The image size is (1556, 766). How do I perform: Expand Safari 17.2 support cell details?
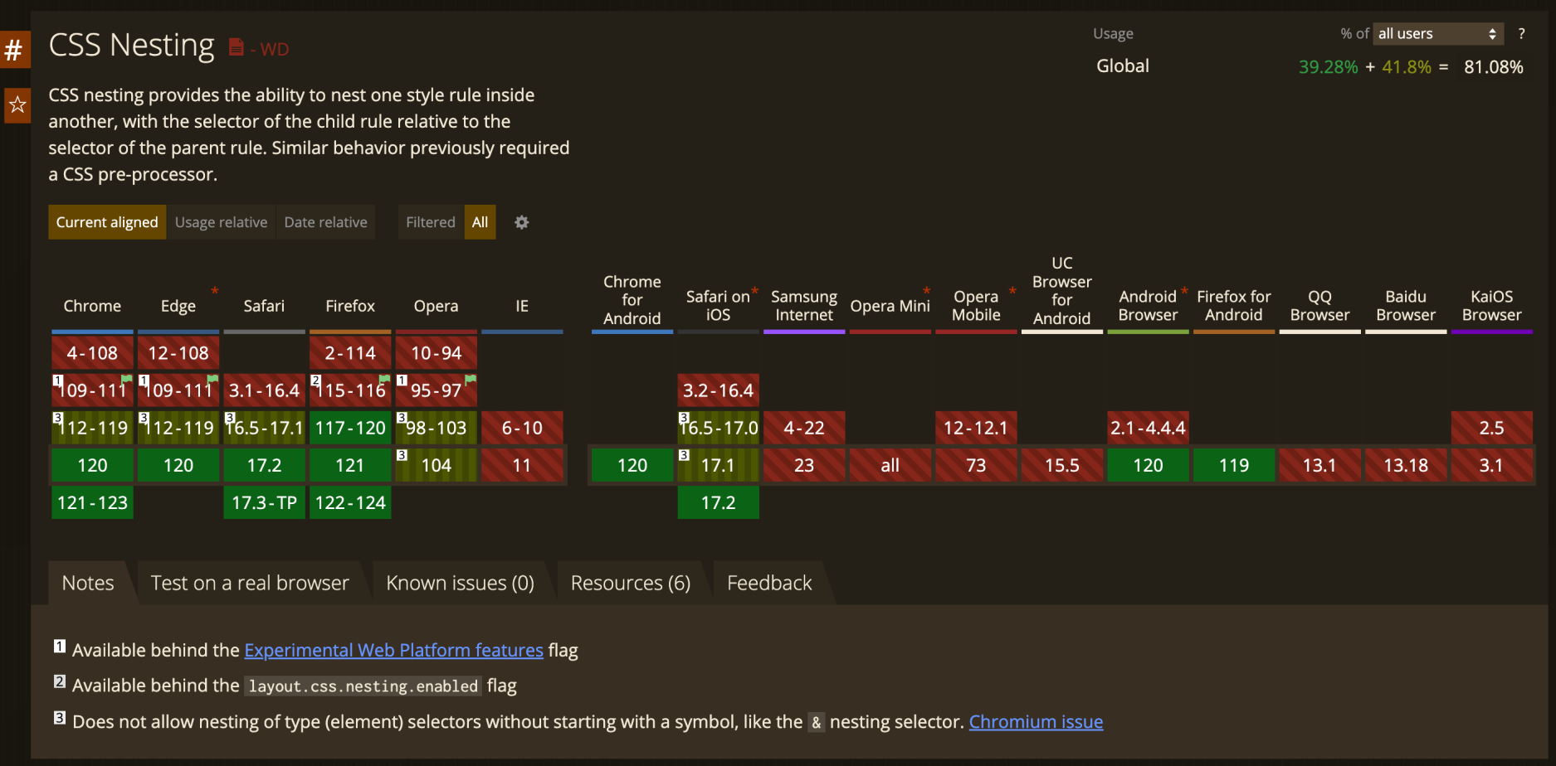coord(264,465)
